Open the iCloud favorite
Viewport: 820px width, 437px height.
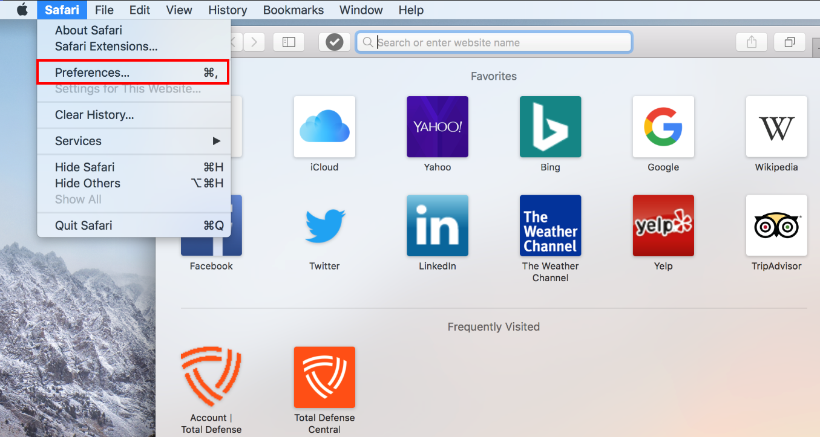[x=324, y=127]
